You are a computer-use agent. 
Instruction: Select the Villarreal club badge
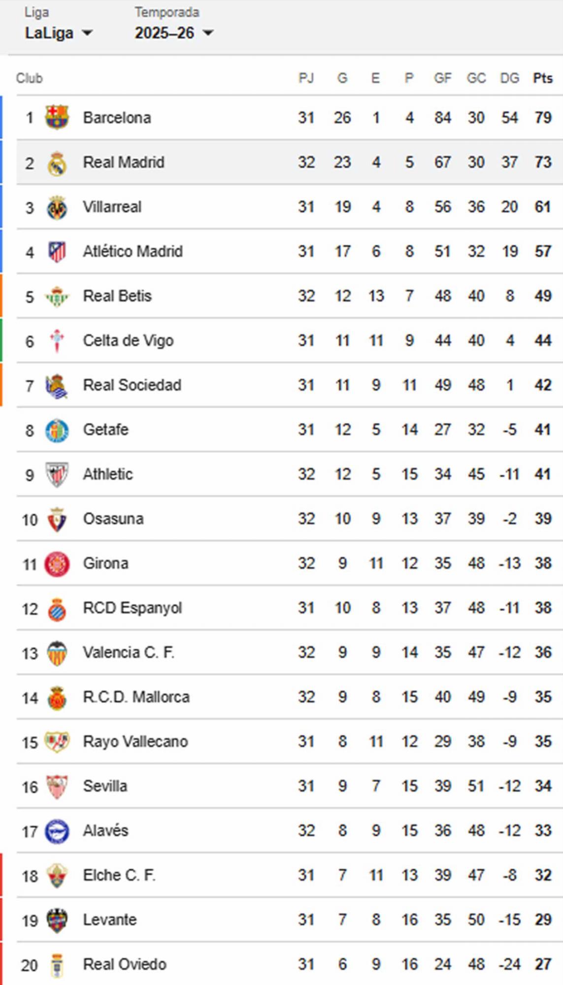pos(56,206)
